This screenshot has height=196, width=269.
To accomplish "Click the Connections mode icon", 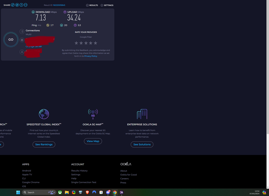I will 22,31.
